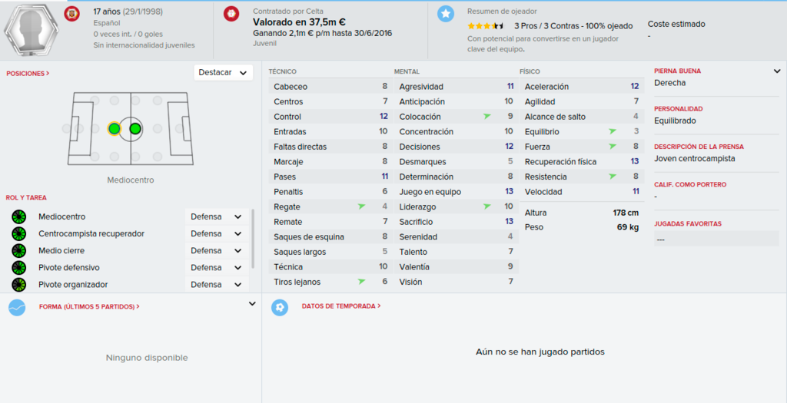Click Mediocentro role suitability circle icon

tap(18, 217)
